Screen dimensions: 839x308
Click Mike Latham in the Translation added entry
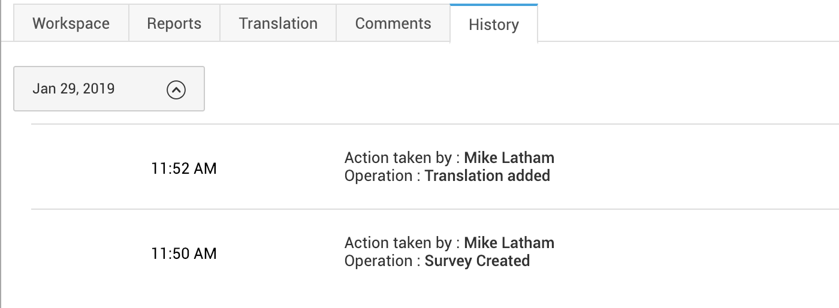point(509,158)
